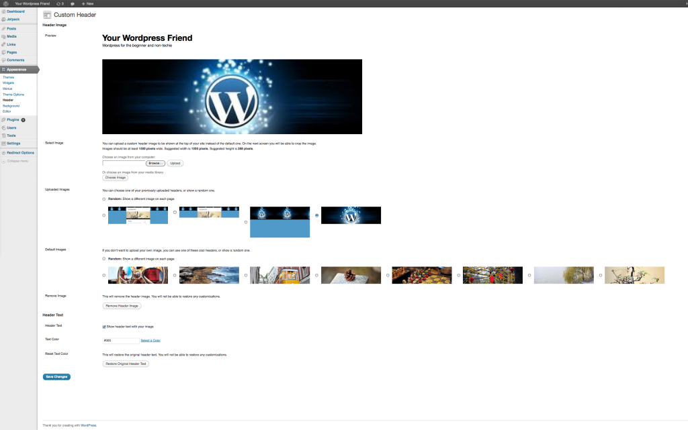Viewport: 688px width, 430px height.
Task: Click the file path field beside Browse
Action: click(124, 163)
